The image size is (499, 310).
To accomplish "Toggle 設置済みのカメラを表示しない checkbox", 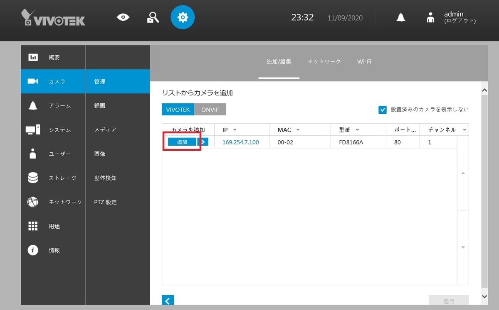I will click(x=383, y=110).
